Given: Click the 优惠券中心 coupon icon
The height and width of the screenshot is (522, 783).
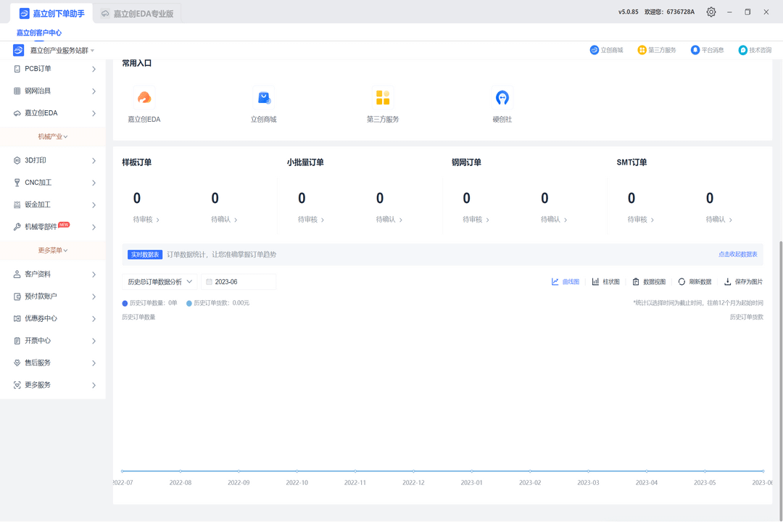Looking at the screenshot, I should point(17,319).
